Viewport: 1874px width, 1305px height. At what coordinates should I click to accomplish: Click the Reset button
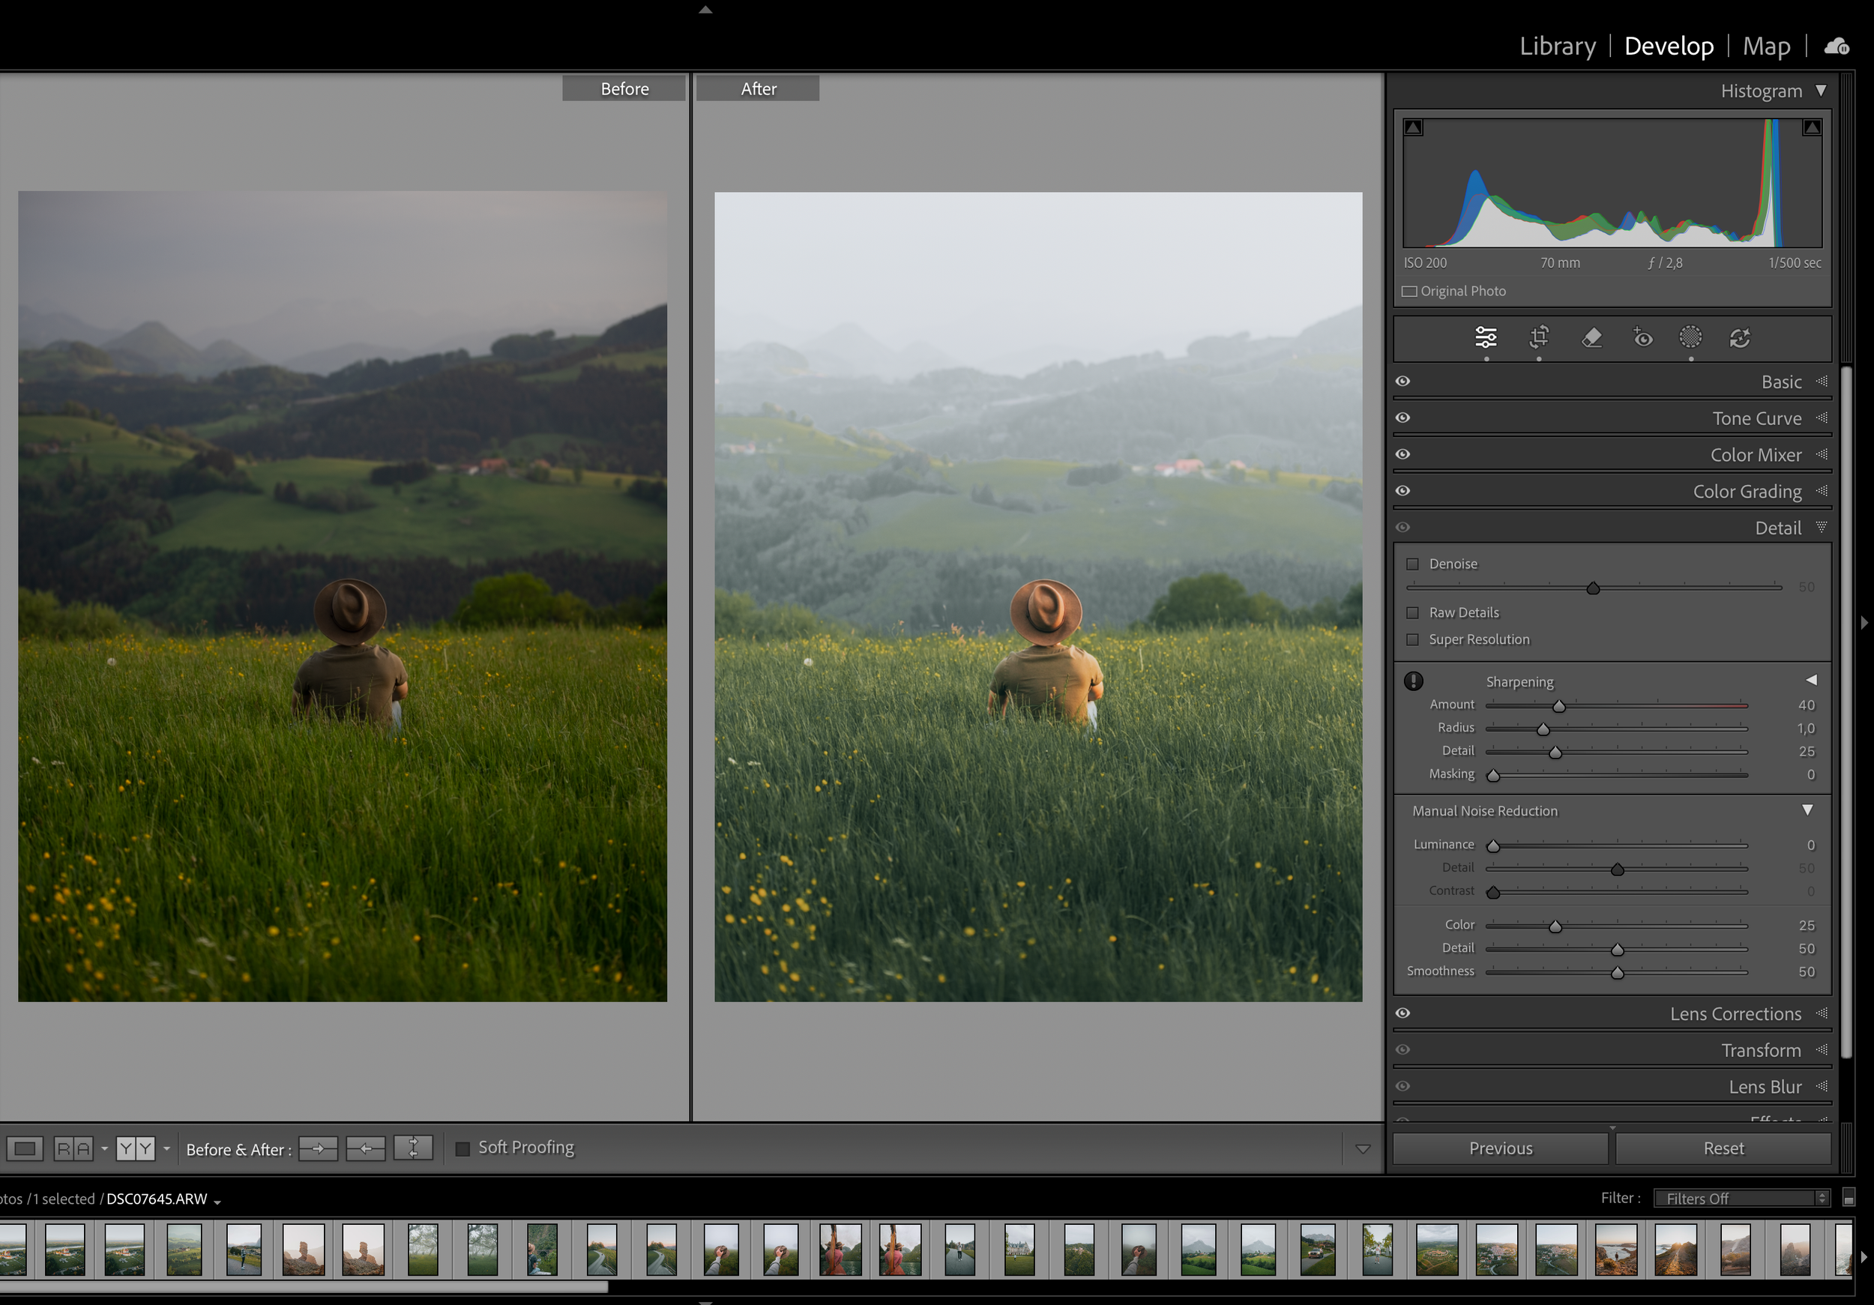click(1723, 1148)
